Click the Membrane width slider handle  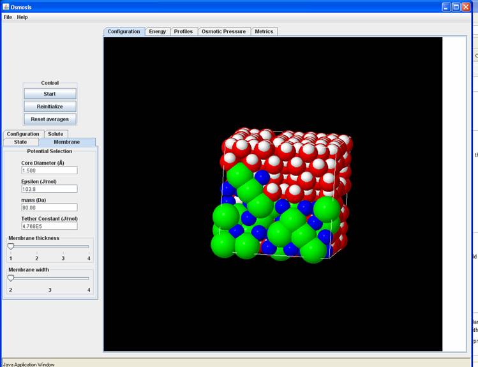click(10, 278)
